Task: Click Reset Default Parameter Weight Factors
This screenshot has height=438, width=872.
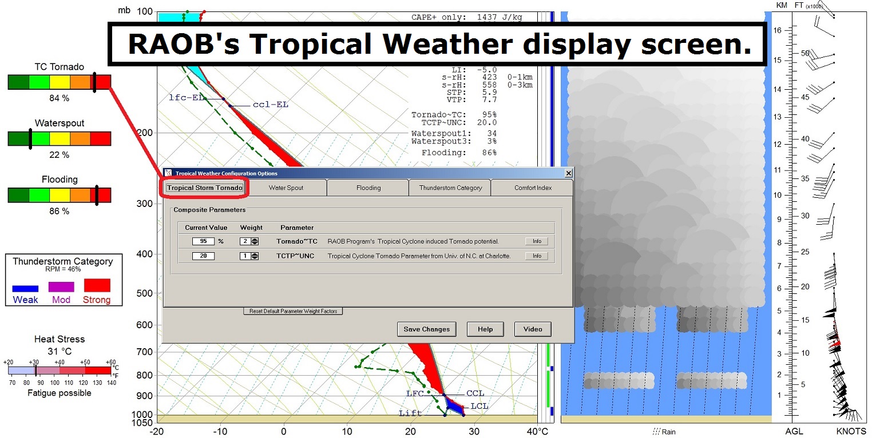Action: [x=293, y=311]
